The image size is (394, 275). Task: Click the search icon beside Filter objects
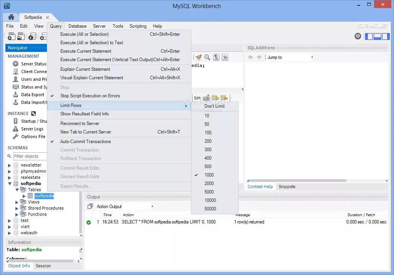click(x=9, y=157)
